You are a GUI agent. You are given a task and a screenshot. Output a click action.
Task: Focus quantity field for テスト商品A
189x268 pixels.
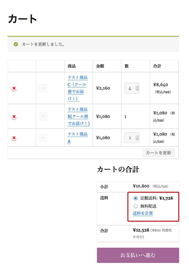pos(132,138)
